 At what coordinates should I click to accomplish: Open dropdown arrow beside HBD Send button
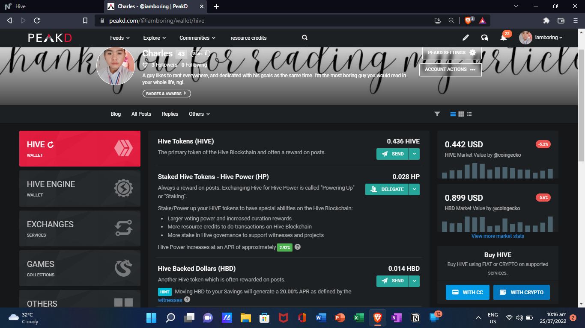pos(414,281)
